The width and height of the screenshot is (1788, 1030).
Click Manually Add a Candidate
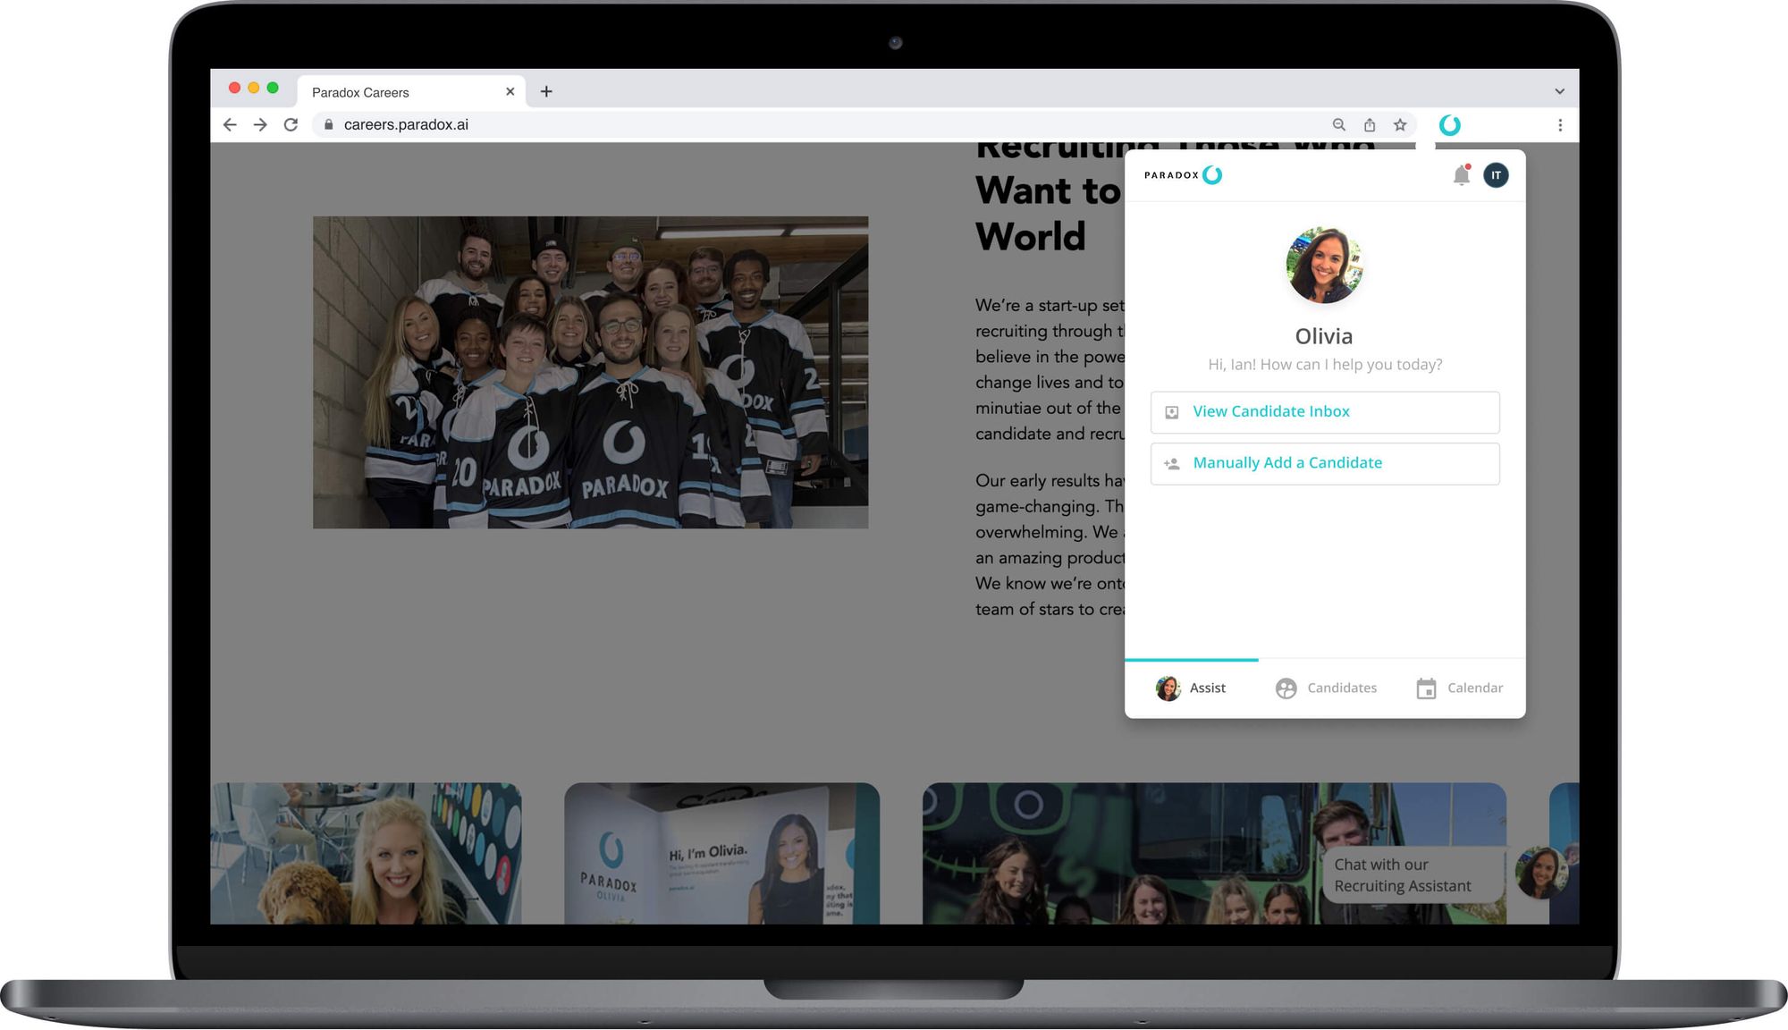(x=1324, y=463)
